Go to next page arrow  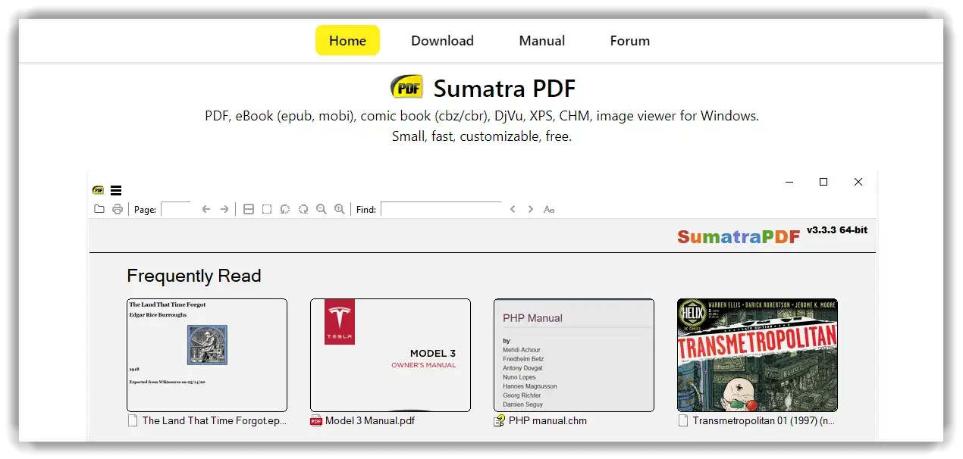tap(224, 209)
